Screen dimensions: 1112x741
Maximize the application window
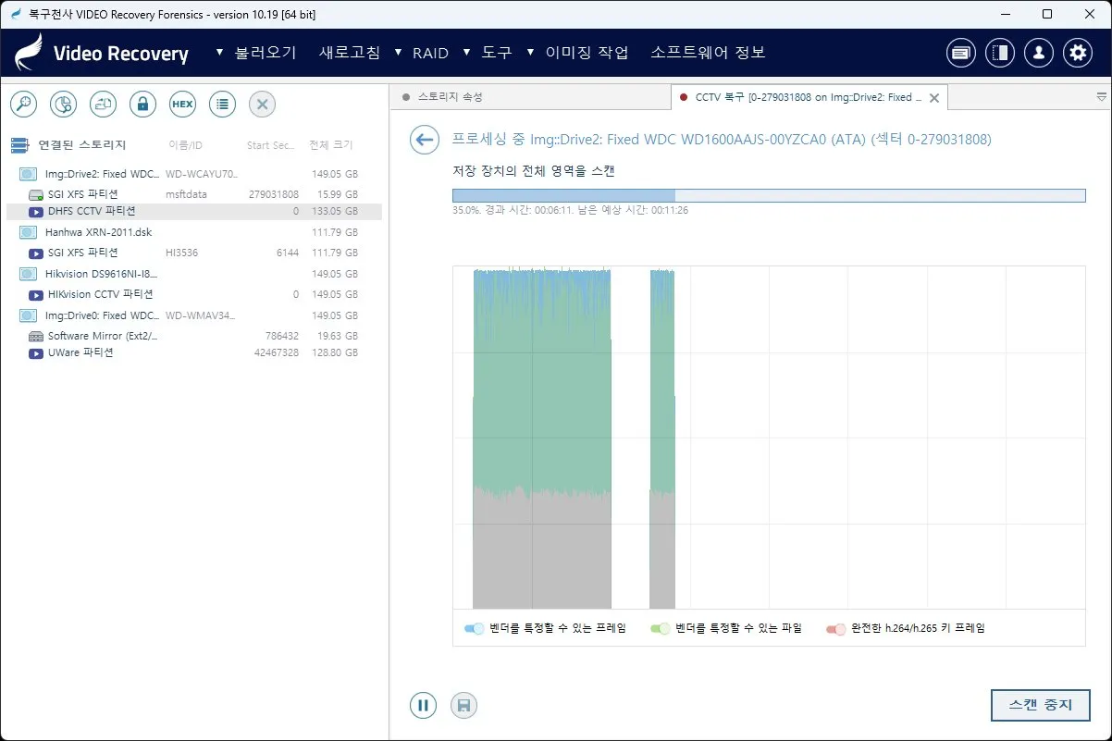pos(1047,14)
